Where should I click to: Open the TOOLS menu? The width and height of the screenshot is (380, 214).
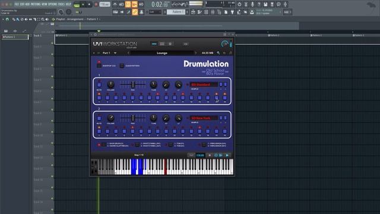(x=61, y=4)
